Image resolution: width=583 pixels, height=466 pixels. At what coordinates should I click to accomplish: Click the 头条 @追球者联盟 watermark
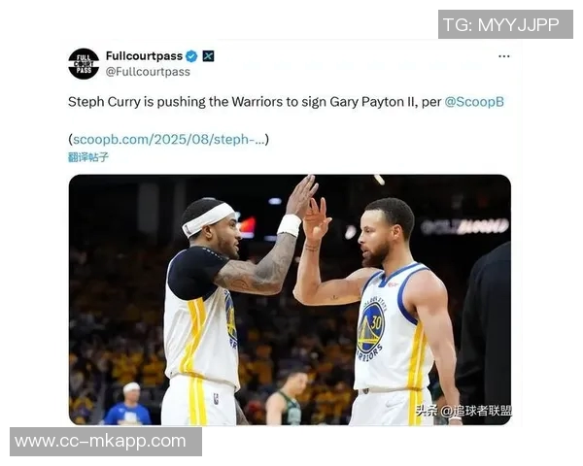point(463,411)
